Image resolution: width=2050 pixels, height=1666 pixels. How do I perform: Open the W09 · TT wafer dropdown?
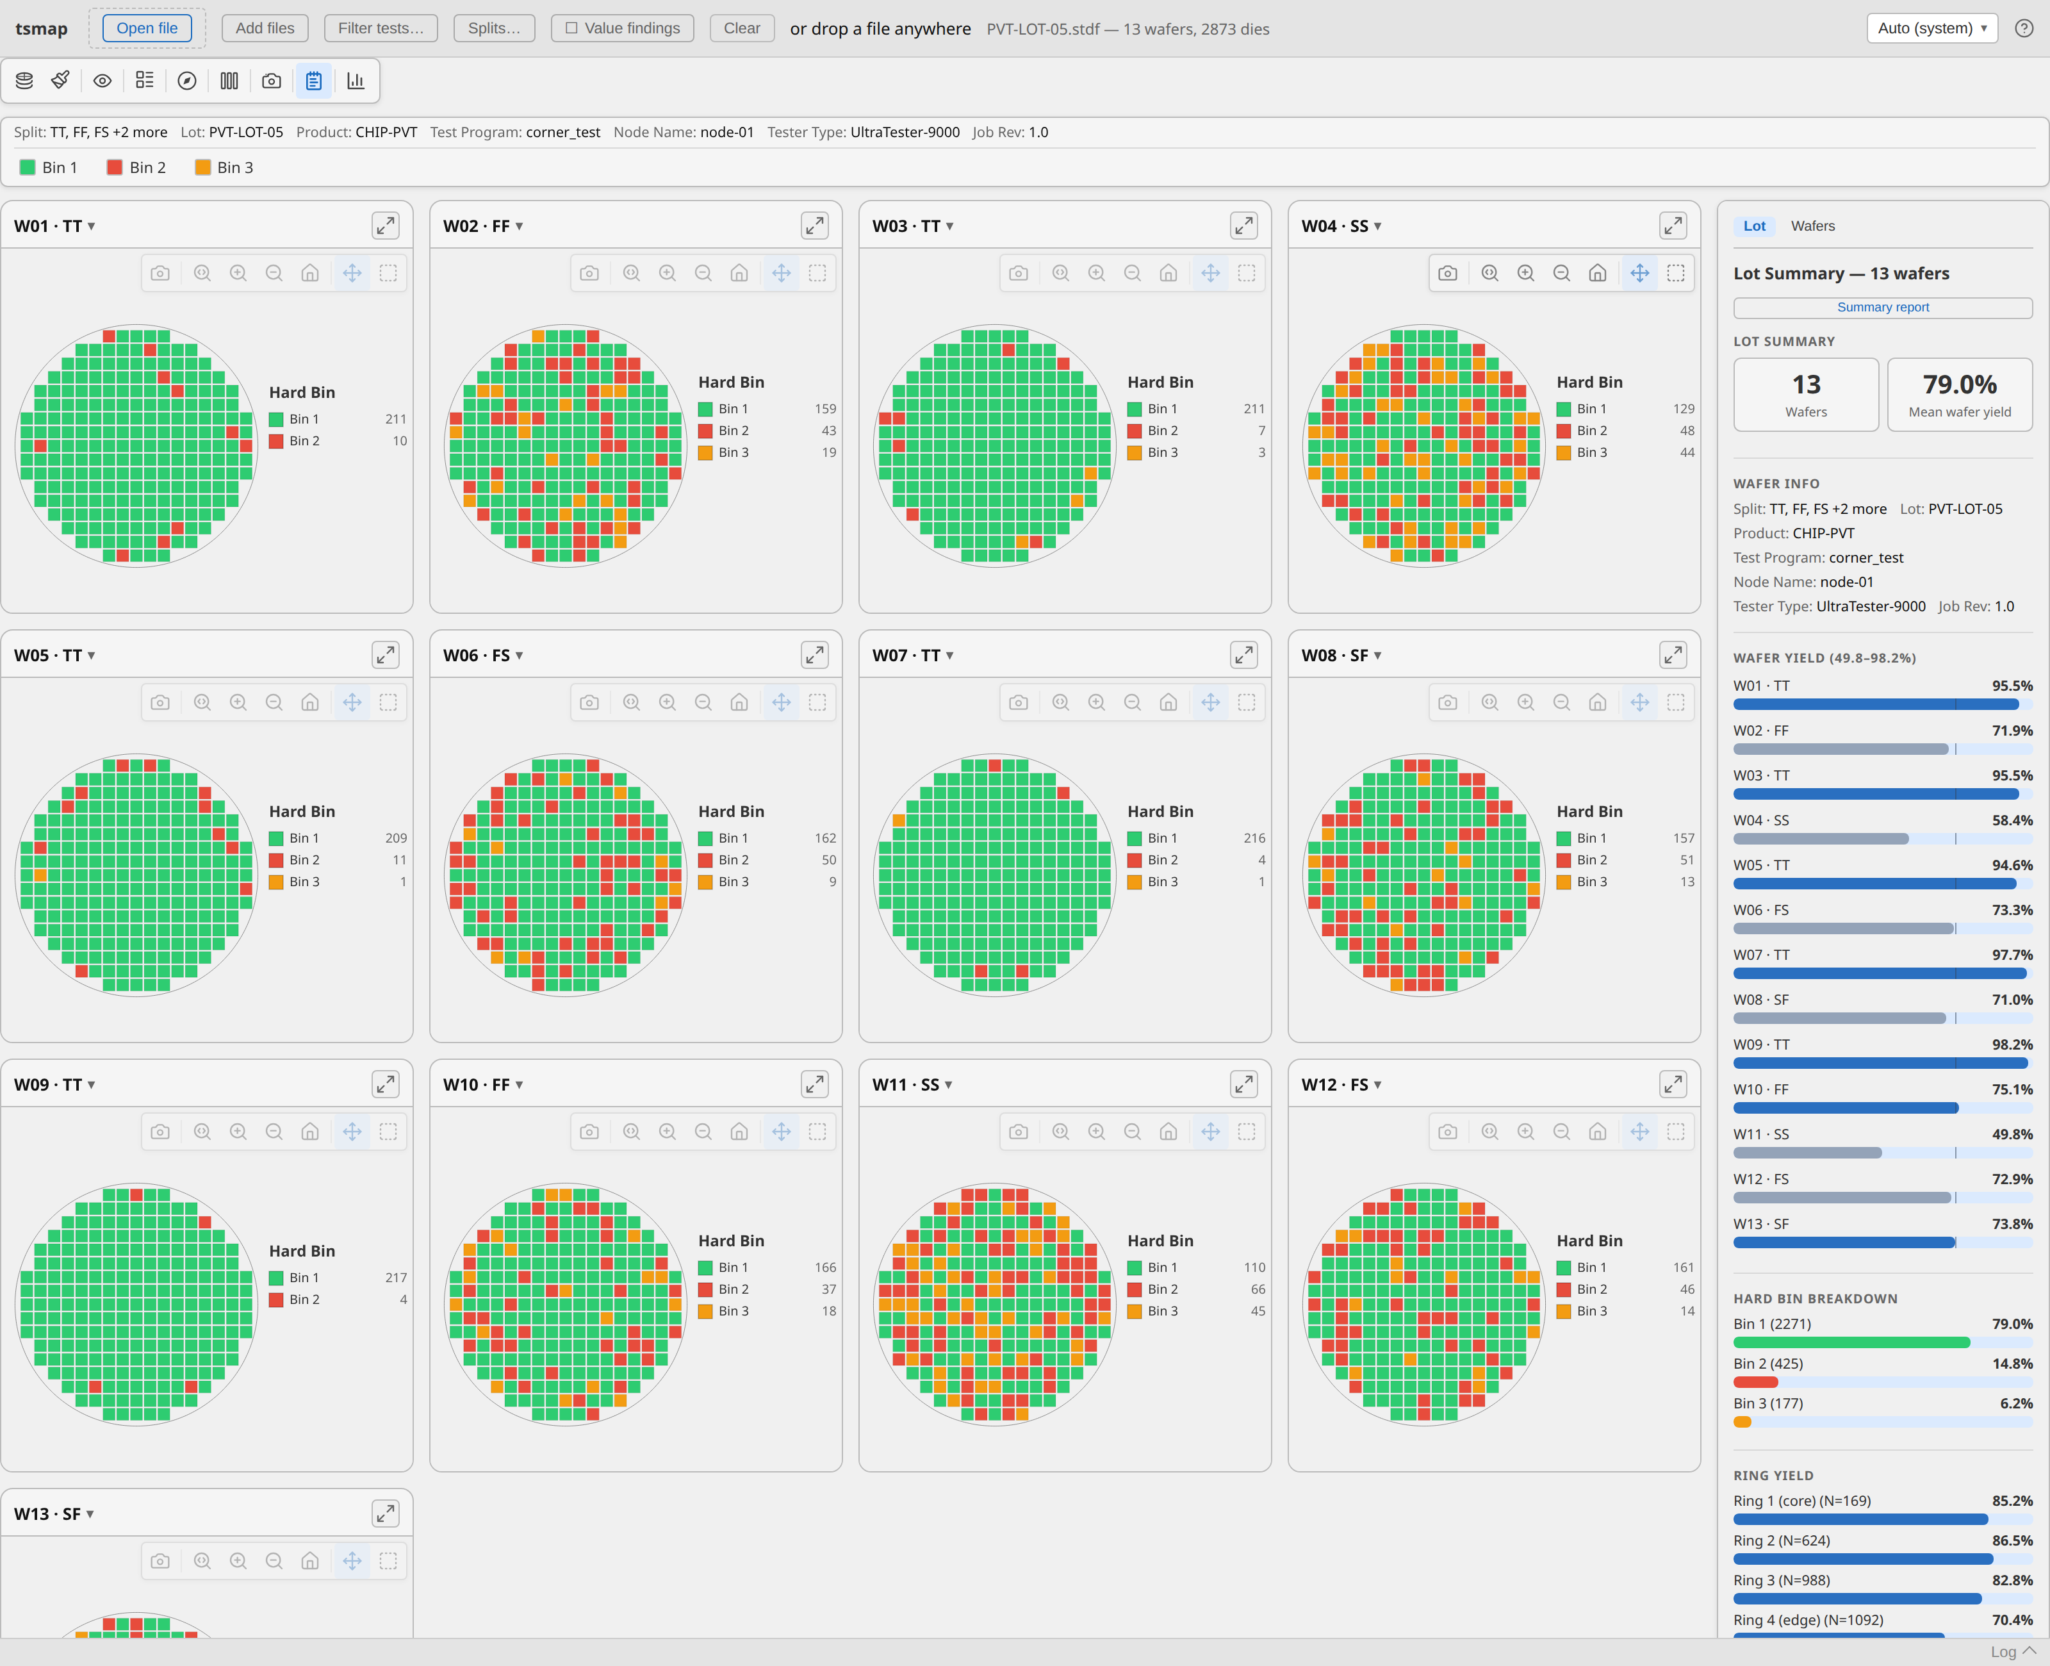click(x=54, y=1084)
